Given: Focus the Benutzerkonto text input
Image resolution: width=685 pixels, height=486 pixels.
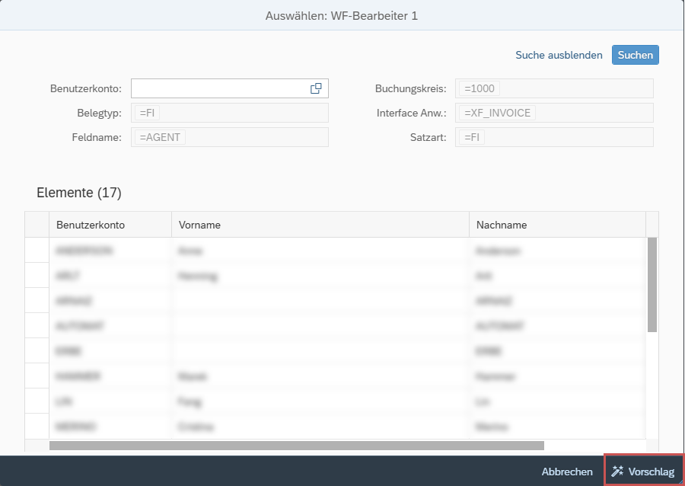Looking at the screenshot, I should [x=219, y=88].
